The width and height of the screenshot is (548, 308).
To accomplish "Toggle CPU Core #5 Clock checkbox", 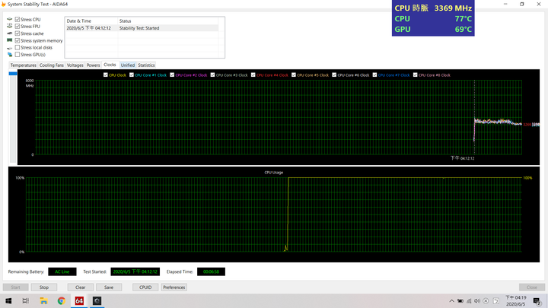I will [294, 75].
